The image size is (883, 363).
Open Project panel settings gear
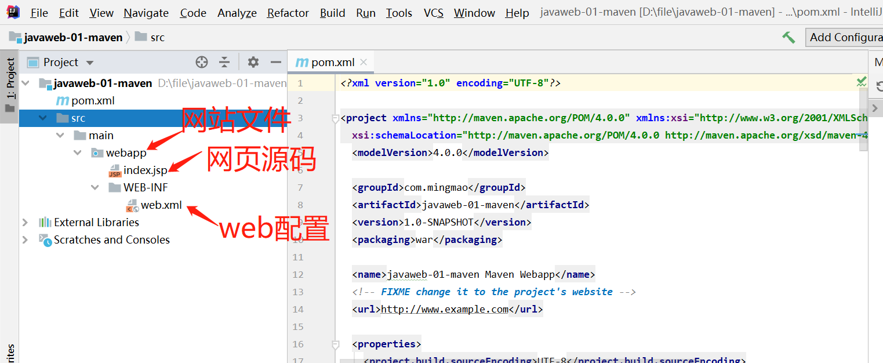pyautogui.click(x=253, y=62)
